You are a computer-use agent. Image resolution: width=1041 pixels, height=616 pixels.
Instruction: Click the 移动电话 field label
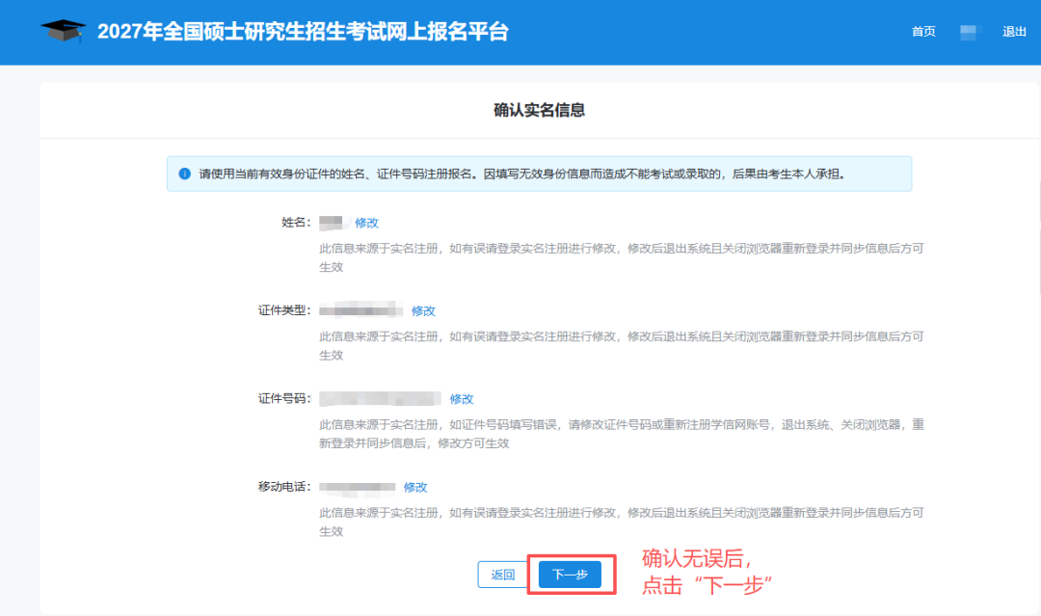pyautogui.click(x=284, y=487)
